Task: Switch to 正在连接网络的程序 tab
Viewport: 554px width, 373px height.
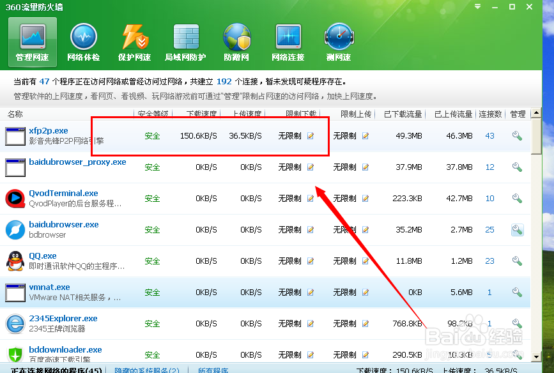Action: (x=56, y=370)
